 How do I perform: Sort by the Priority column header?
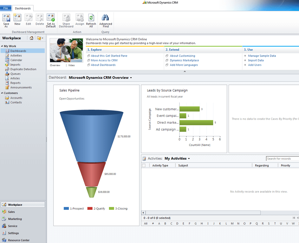coord(285,165)
